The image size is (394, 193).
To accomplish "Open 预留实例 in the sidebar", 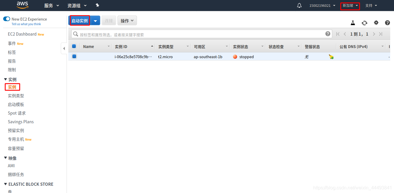I will [x=16, y=130].
